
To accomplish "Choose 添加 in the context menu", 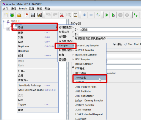I will pos(37,27).
